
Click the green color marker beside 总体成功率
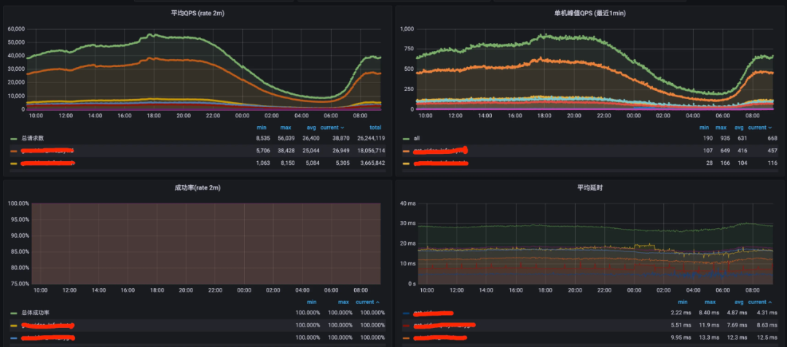13,312
